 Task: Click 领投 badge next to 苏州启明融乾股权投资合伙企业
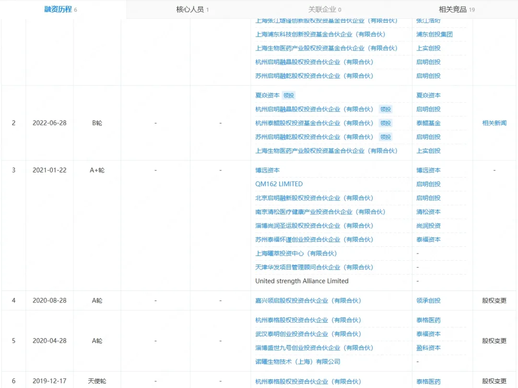[385, 137]
